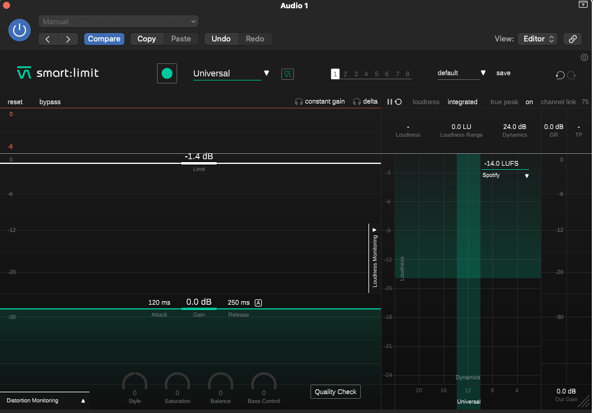The height and width of the screenshot is (413, 593).
Task: Click the sonible icon beside the Universal profile
Action: [287, 74]
